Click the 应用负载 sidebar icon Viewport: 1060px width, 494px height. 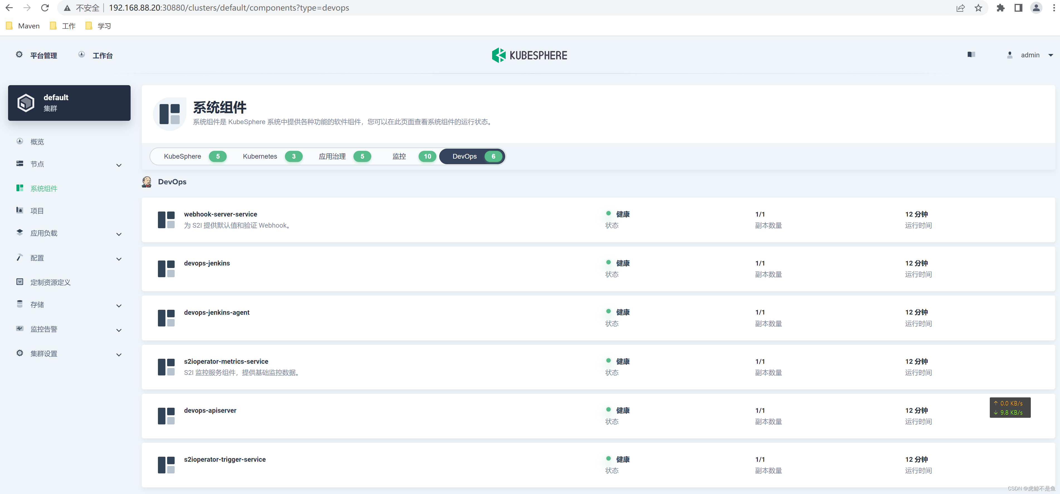(20, 232)
